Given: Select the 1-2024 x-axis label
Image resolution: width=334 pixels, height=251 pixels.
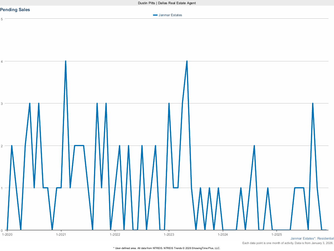Looking at the screenshot, I should [x=223, y=235].
